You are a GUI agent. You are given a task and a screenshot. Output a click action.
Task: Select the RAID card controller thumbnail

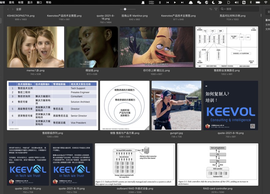[x=218, y=164]
